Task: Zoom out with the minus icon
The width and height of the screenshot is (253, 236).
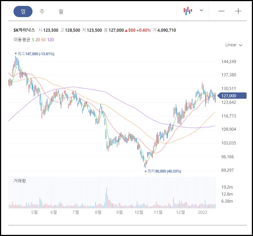Action: (x=221, y=11)
